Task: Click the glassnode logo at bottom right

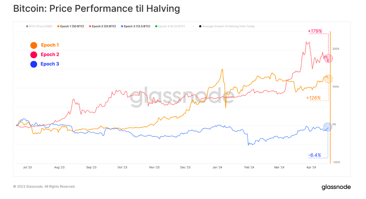Action: click(x=336, y=187)
